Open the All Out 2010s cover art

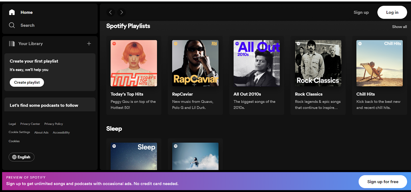coord(257,63)
